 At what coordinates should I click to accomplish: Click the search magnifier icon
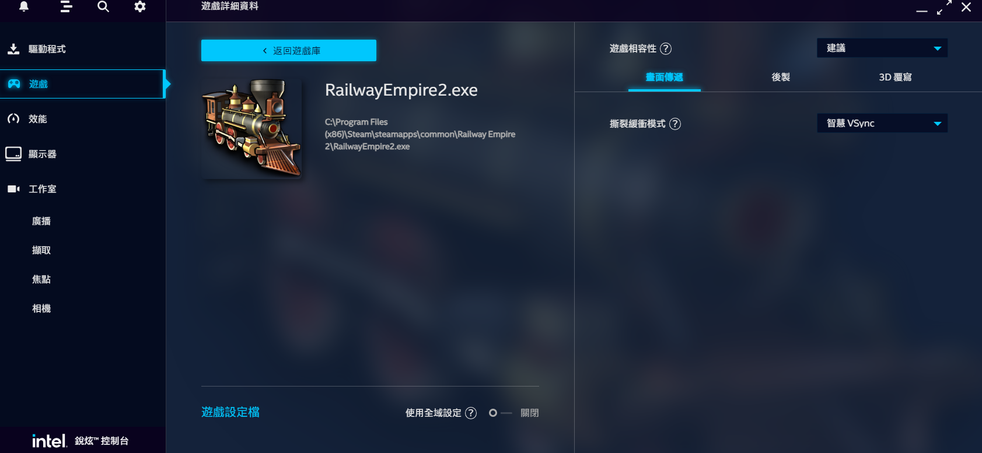[x=103, y=6]
